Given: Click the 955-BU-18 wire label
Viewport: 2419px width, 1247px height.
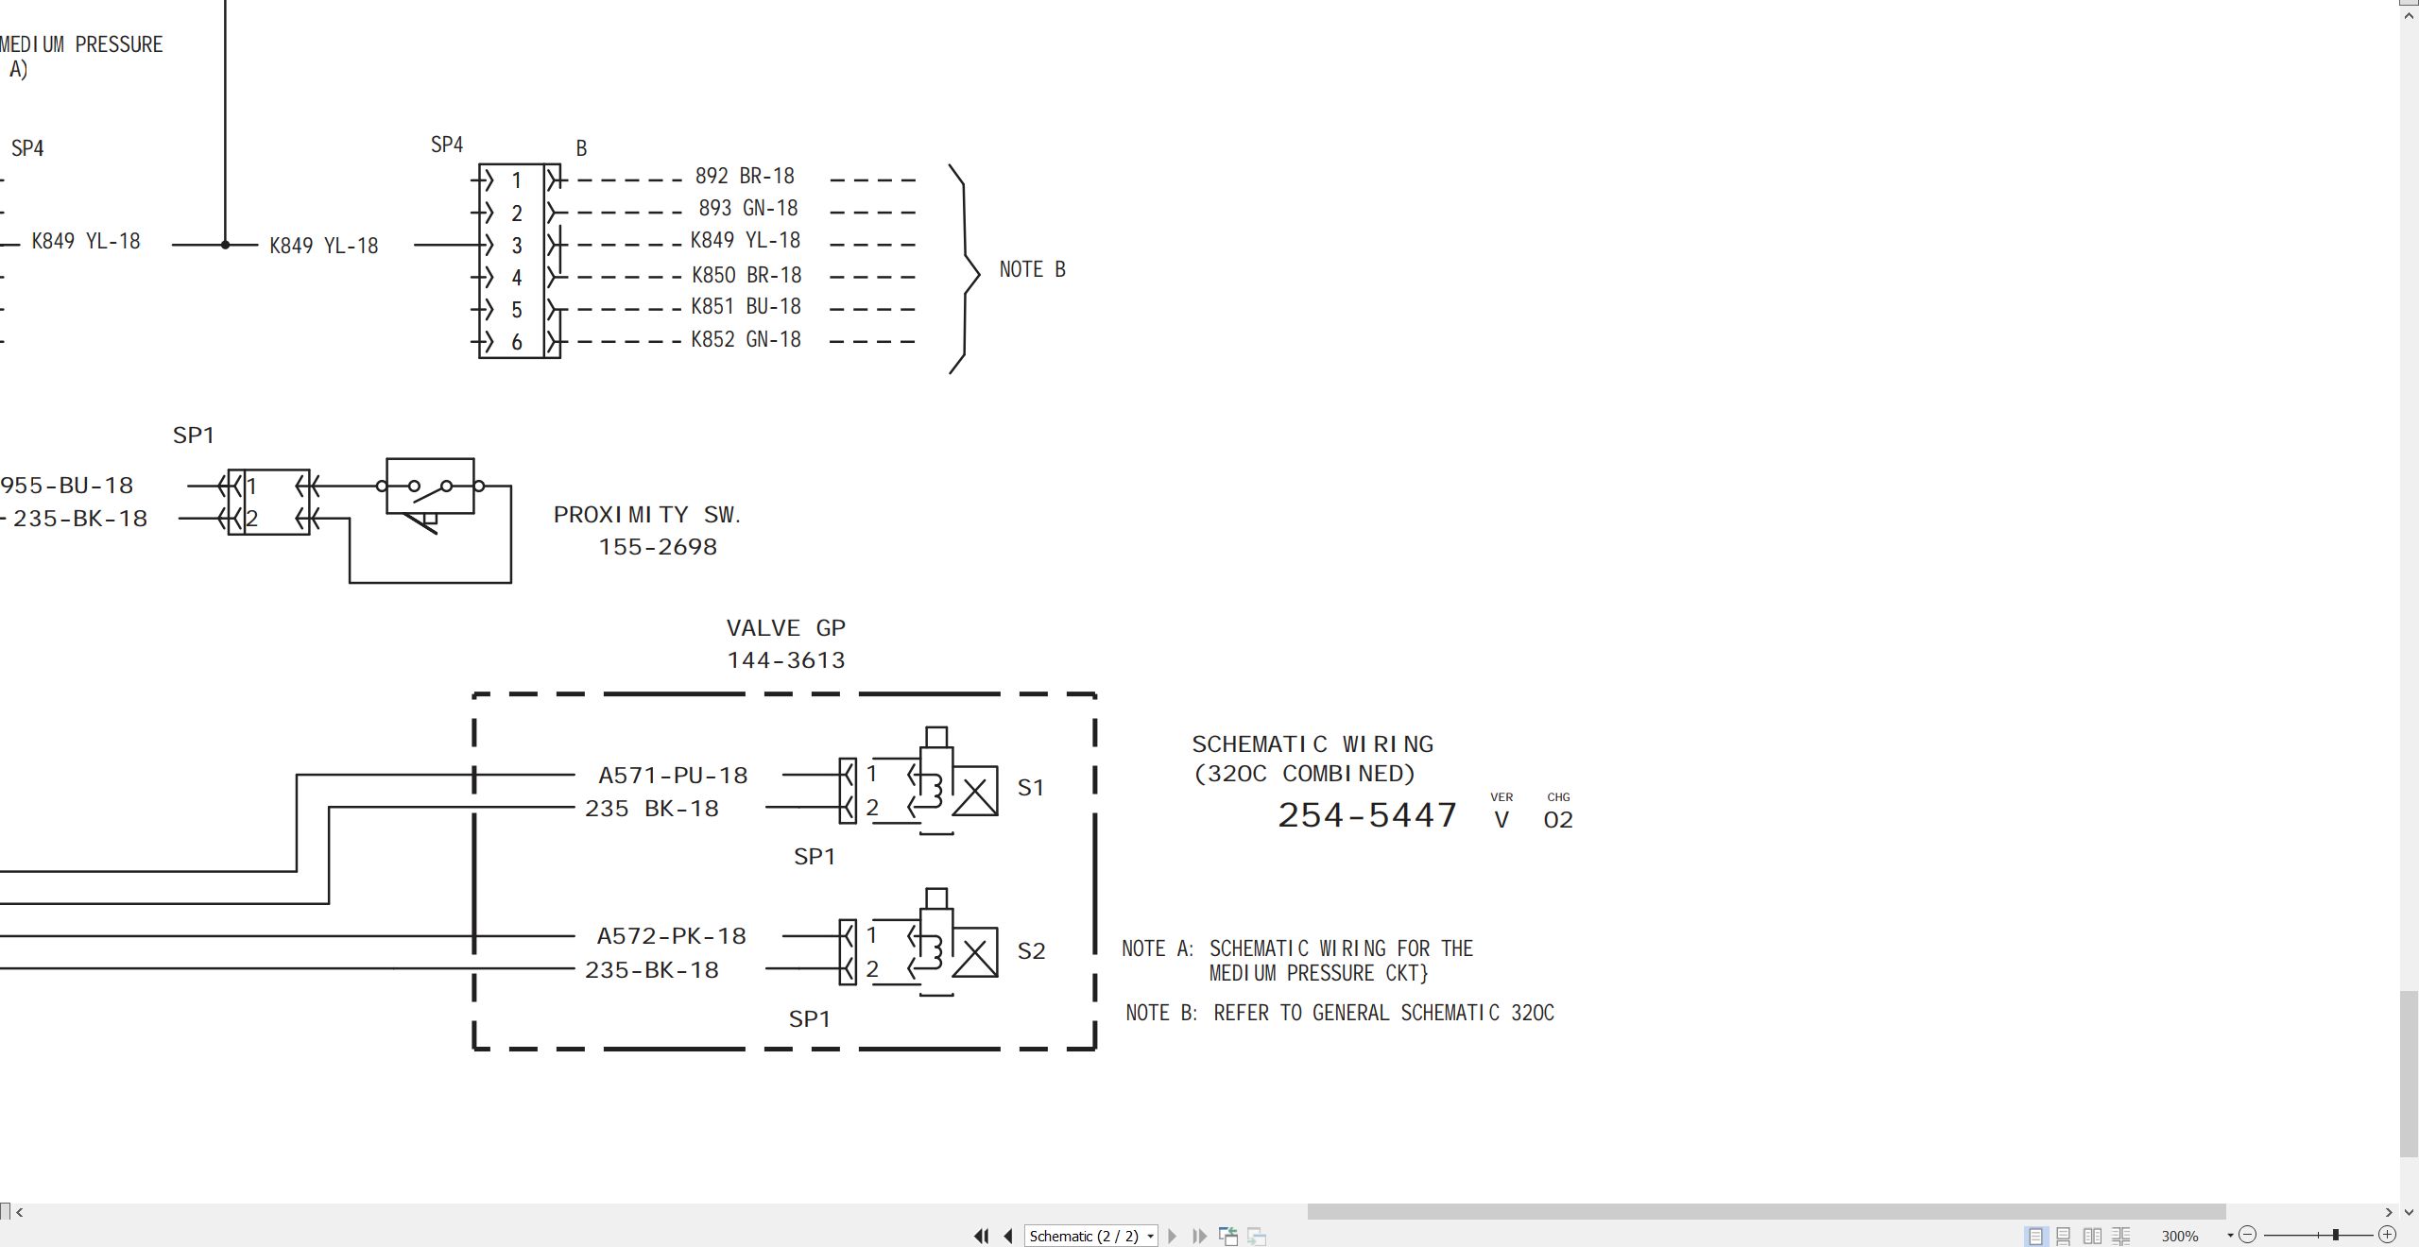Looking at the screenshot, I should [x=66, y=486].
